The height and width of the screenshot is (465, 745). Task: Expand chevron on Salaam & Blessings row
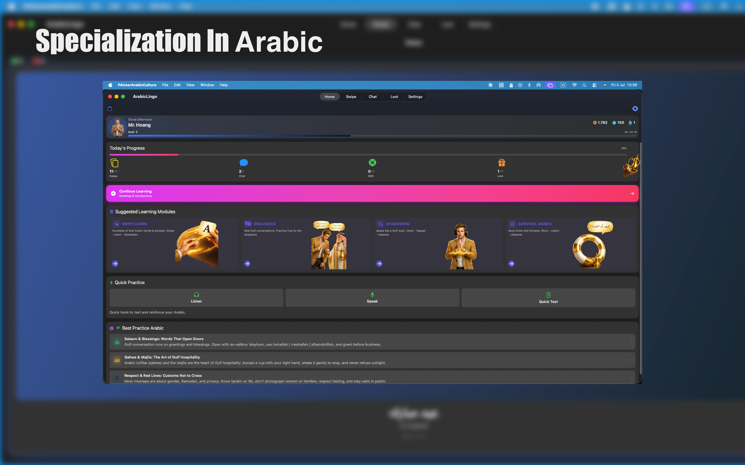point(631,342)
